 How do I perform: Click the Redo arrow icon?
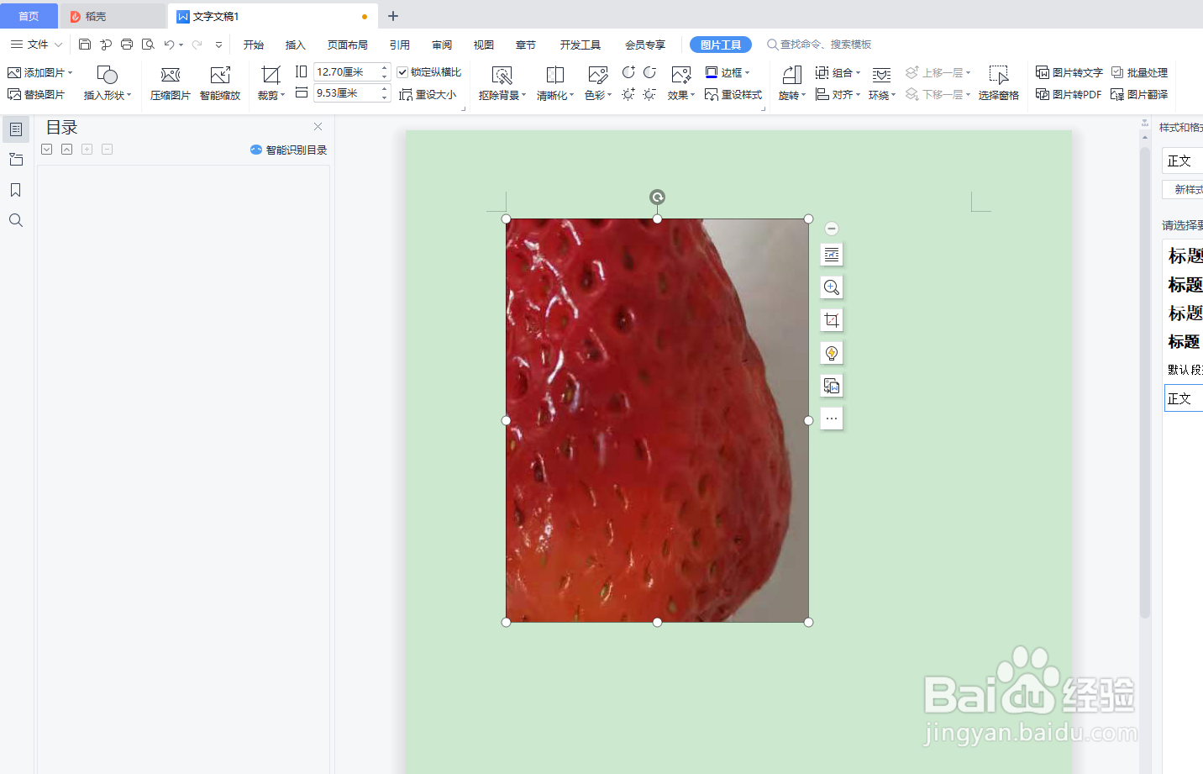[x=197, y=45]
